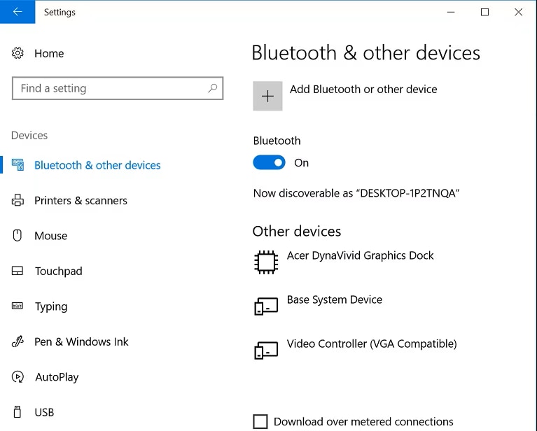The width and height of the screenshot is (537, 431).
Task: Turn off the Bluetooth toggle
Action: coord(269,162)
